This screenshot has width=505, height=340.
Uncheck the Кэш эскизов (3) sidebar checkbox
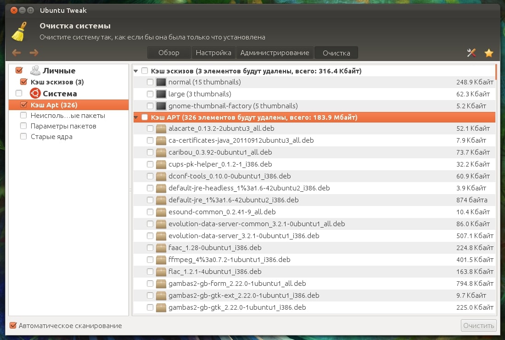pyautogui.click(x=23, y=82)
